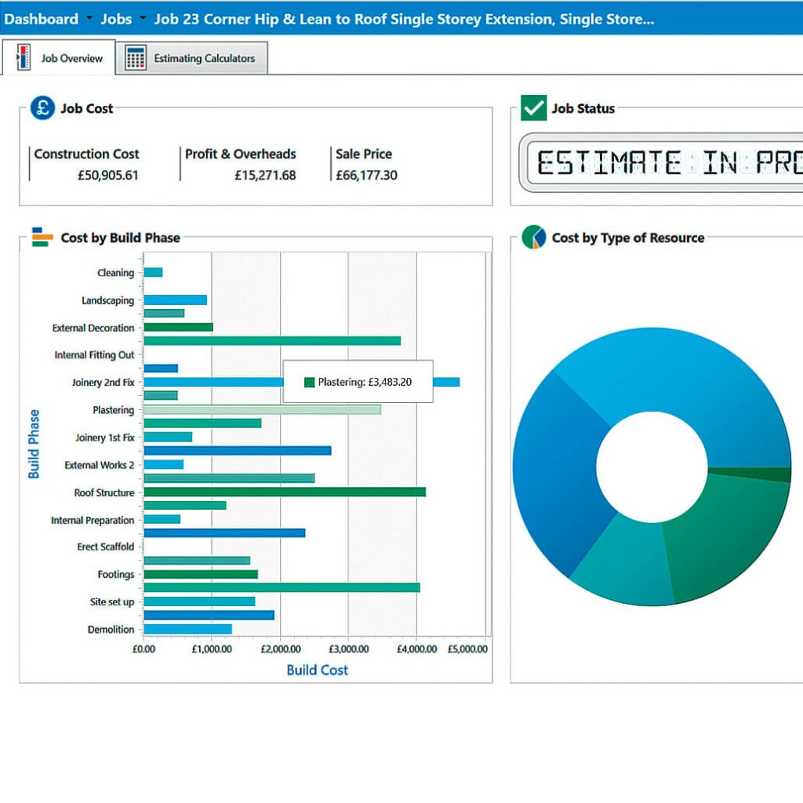This screenshot has width=803, height=803.
Task: Click the pound sign Job Cost icon
Action: click(x=42, y=108)
